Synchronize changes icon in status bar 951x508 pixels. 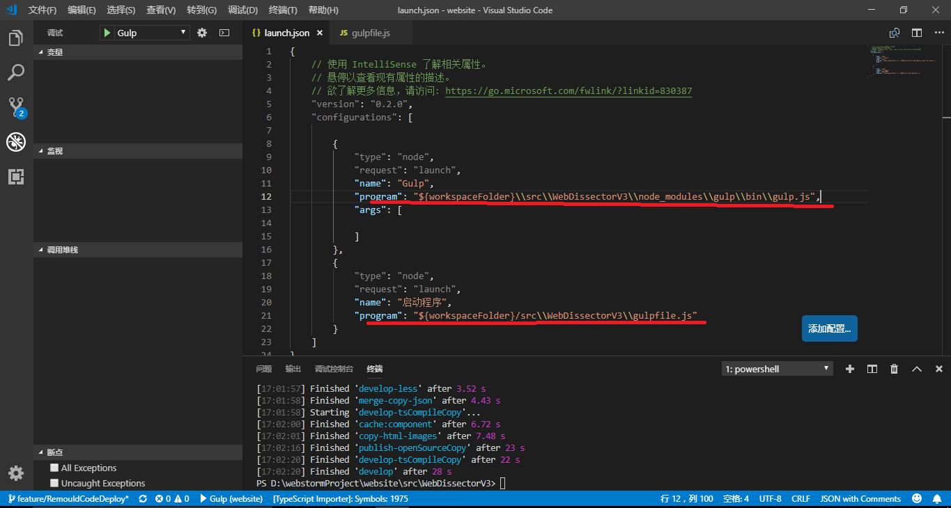[143, 499]
